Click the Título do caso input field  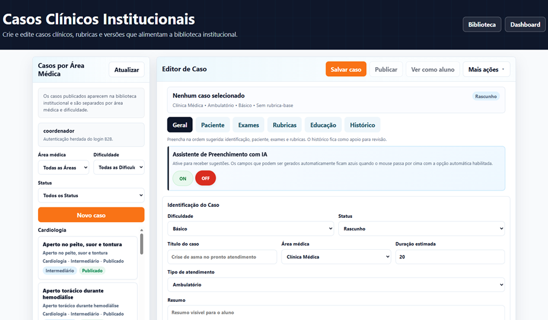(x=222, y=256)
